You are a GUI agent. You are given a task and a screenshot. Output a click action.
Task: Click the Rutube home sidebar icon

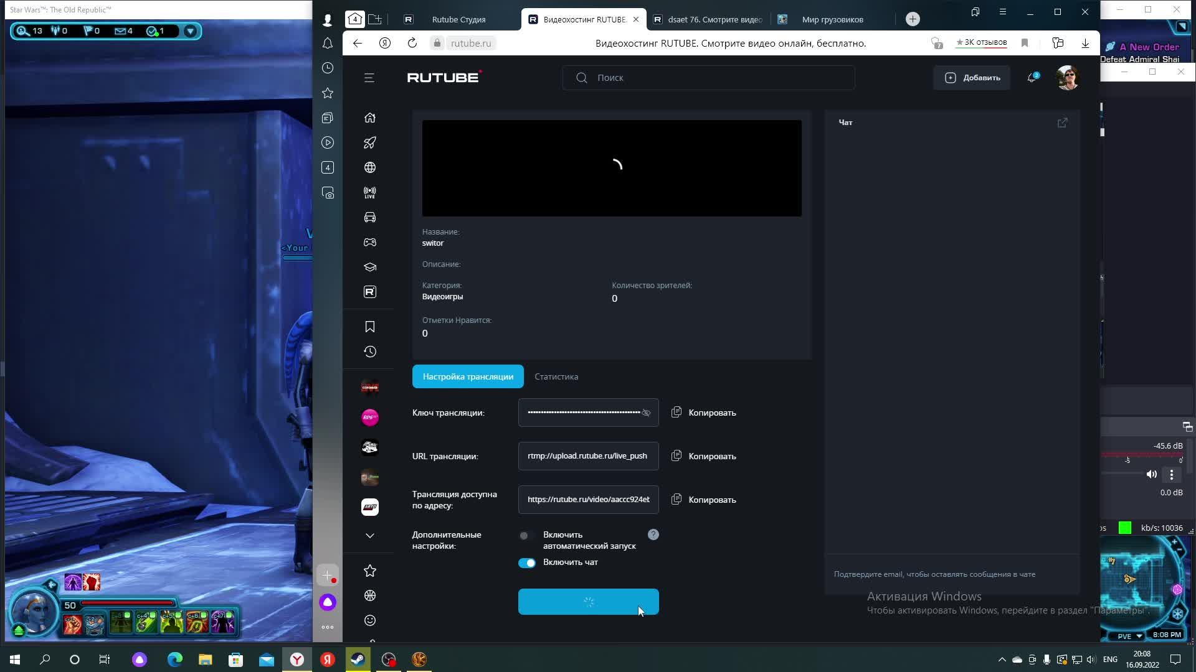[x=369, y=118]
